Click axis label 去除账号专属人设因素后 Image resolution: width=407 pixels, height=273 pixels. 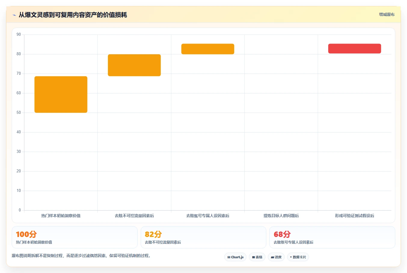tap(208, 216)
